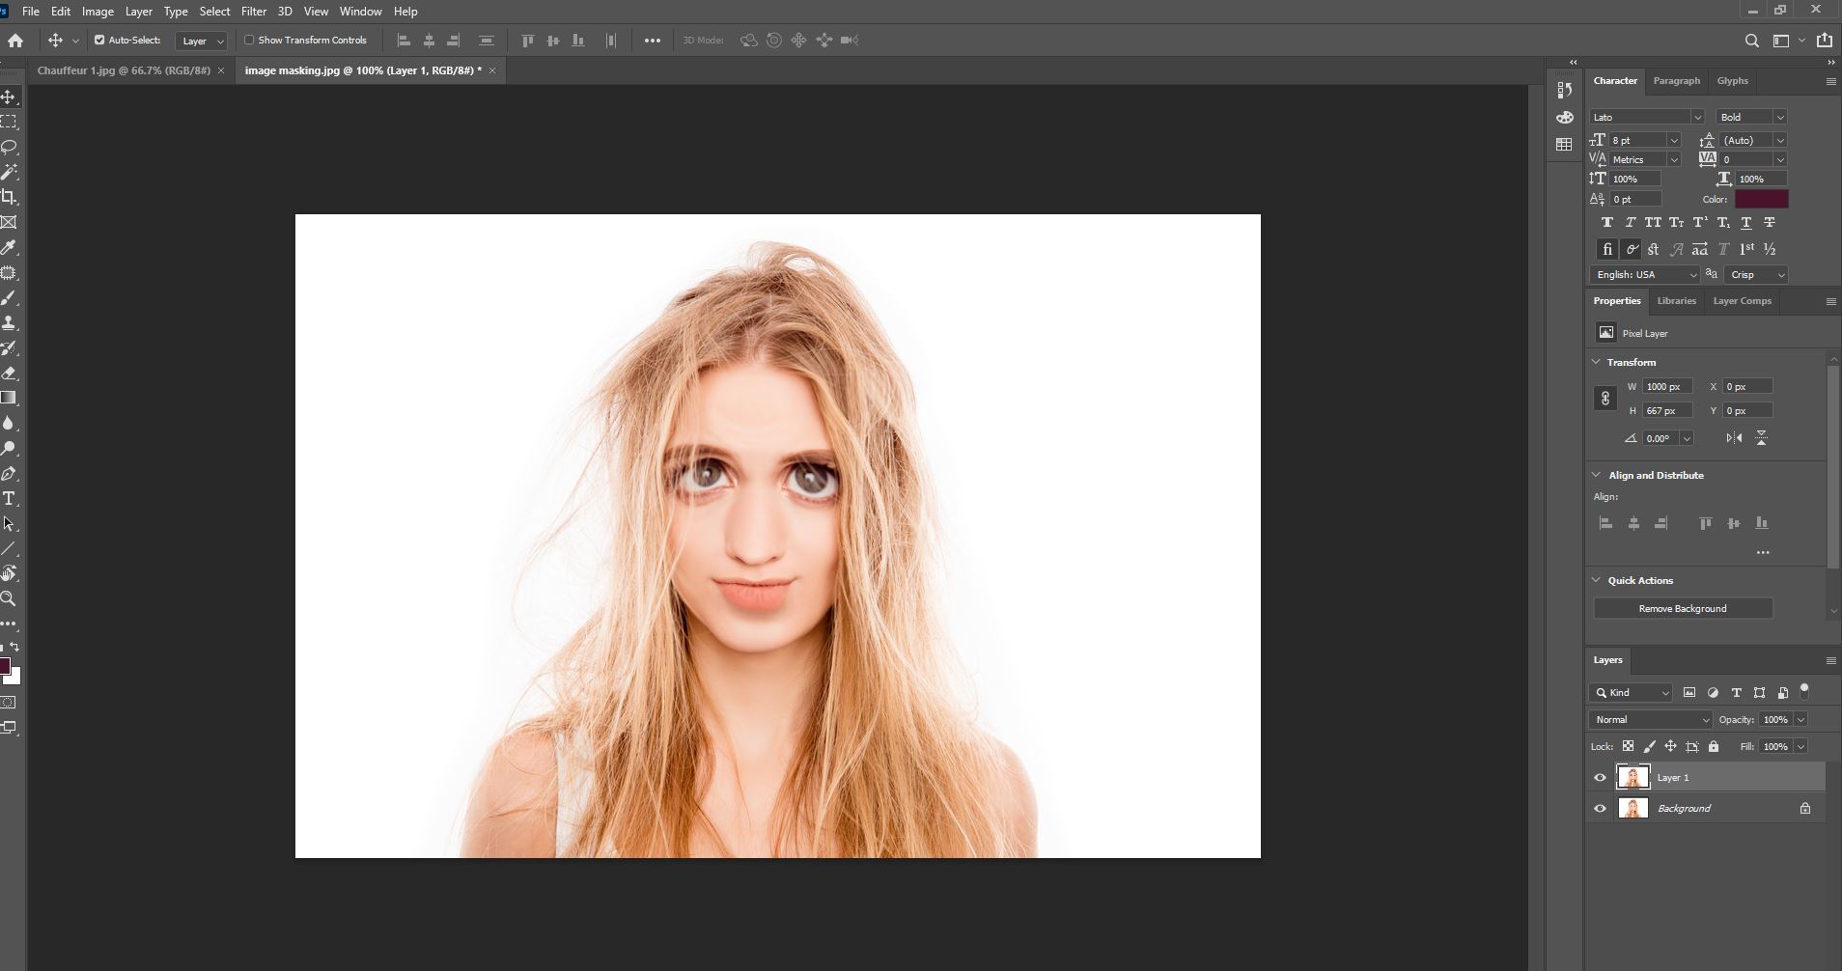The width and height of the screenshot is (1842, 971).
Task: Click the foreground color swatch in toolbox
Action: tap(5, 667)
